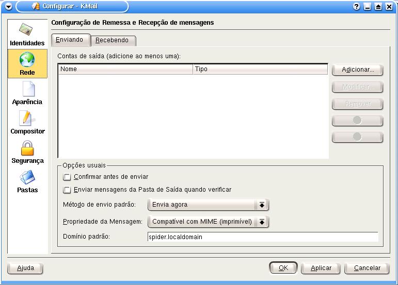Open the Ajuda help button
Image resolution: width=398 pixels, height=285 pixels.
click(x=25, y=268)
